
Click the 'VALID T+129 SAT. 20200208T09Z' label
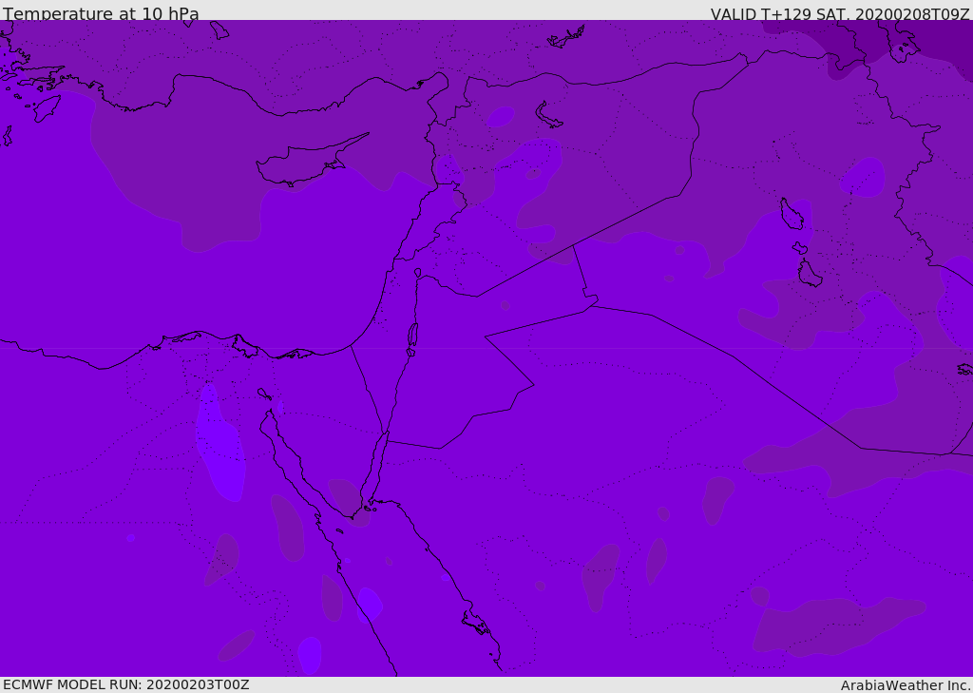(840, 13)
